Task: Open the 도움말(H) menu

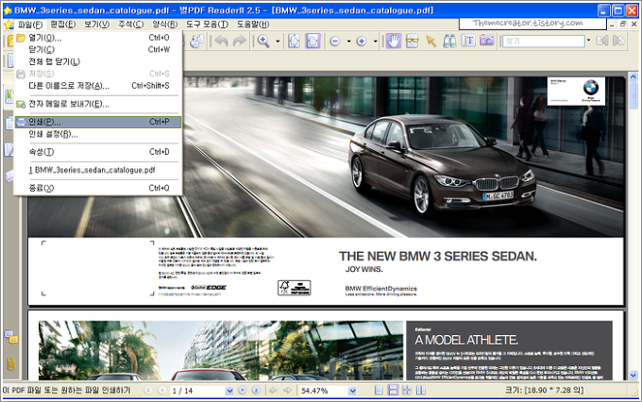Action: pyautogui.click(x=253, y=25)
